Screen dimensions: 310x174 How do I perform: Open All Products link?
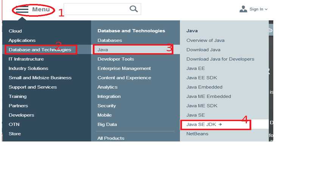click(x=111, y=138)
